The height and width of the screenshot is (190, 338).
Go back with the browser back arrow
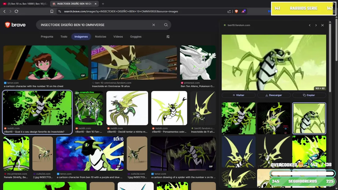(4, 11)
